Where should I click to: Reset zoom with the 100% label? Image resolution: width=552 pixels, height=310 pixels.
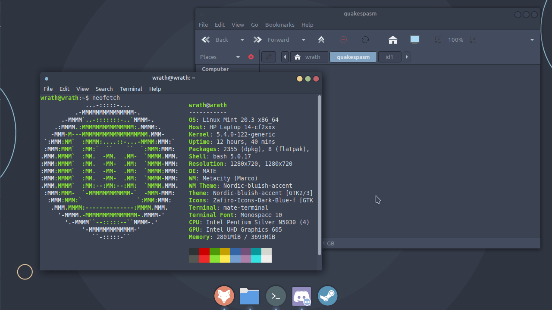pyautogui.click(x=455, y=40)
